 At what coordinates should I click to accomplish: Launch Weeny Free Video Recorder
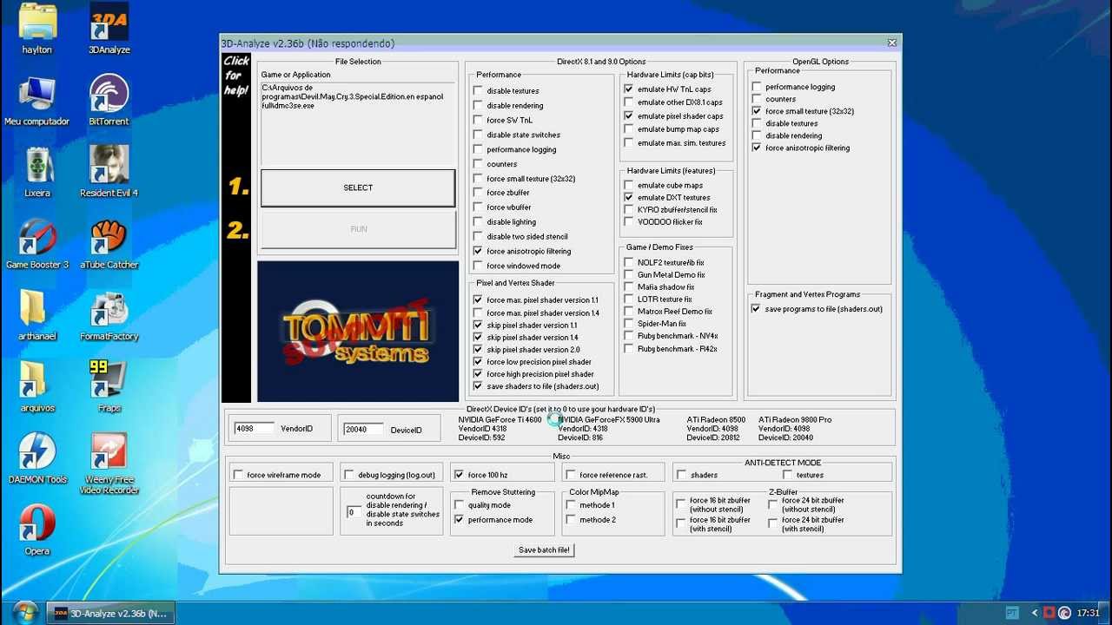pyautogui.click(x=109, y=464)
